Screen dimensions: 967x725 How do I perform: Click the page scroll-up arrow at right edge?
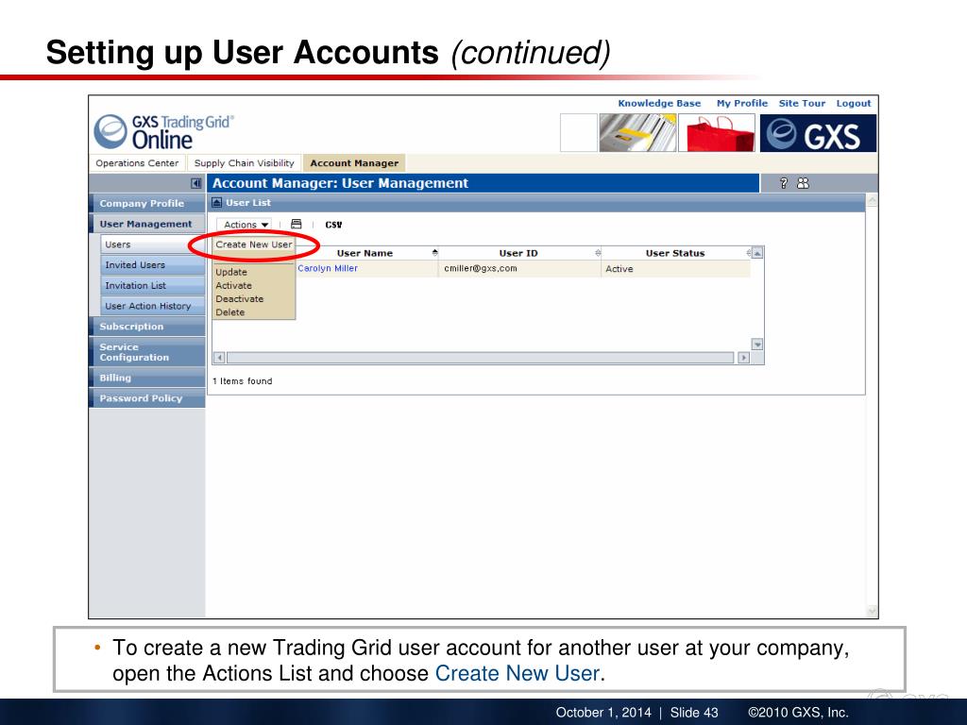(x=872, y=200)
